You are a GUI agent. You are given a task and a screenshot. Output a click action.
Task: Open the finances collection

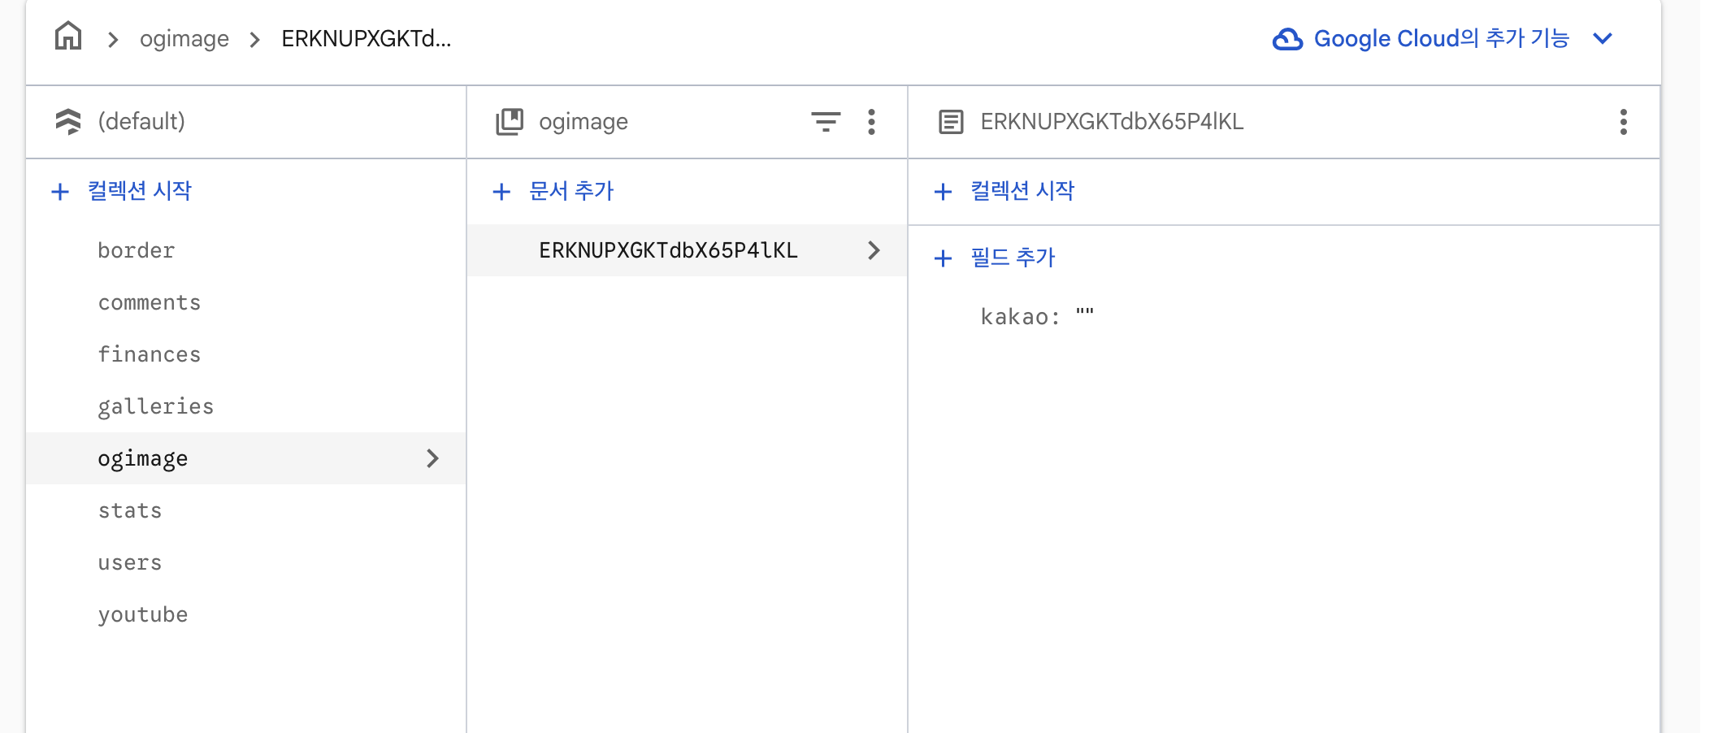[150, 354]
